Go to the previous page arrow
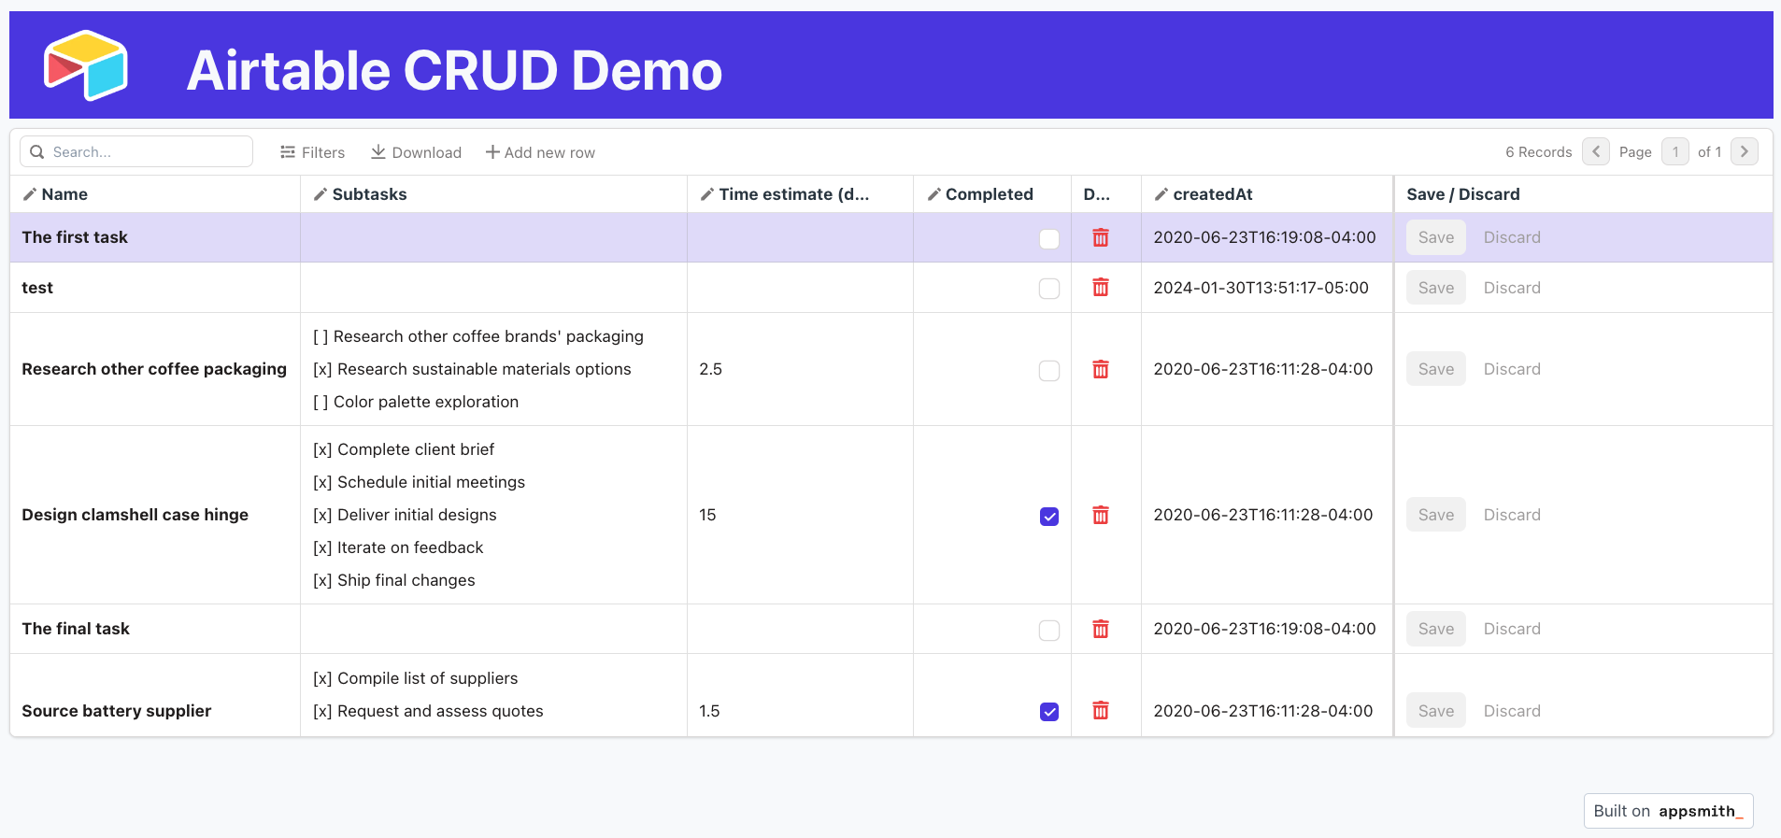Screen dimensions: 1781x838 pyautogui.click(x=1595, y=151)
